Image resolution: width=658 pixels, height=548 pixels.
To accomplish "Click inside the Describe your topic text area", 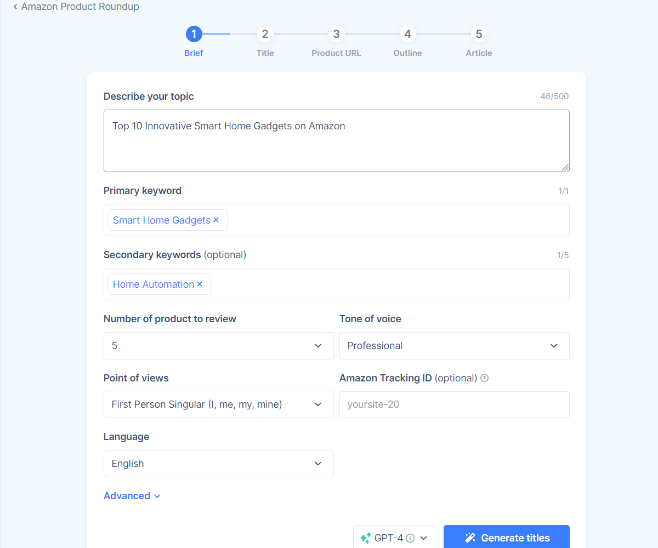I will (x=336, y=141).
